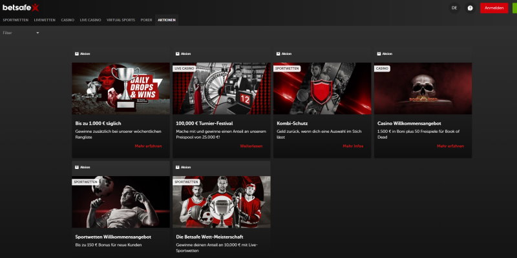
Task: Click the Aktion tag icon on Kombi-Schutz card
Action: (x=279, y=54)
